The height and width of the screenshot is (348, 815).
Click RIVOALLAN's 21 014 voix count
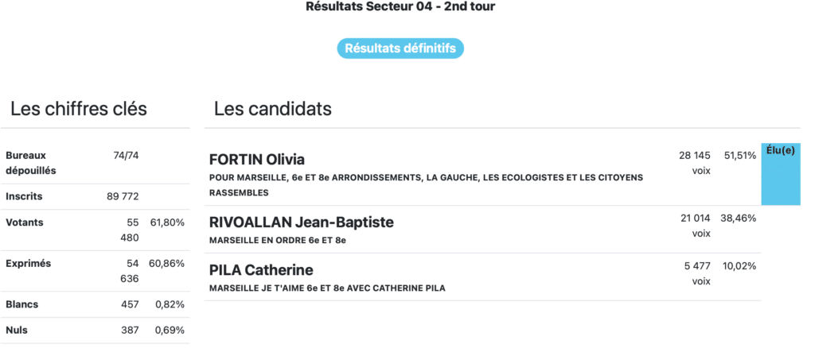[x=694, y=218]
